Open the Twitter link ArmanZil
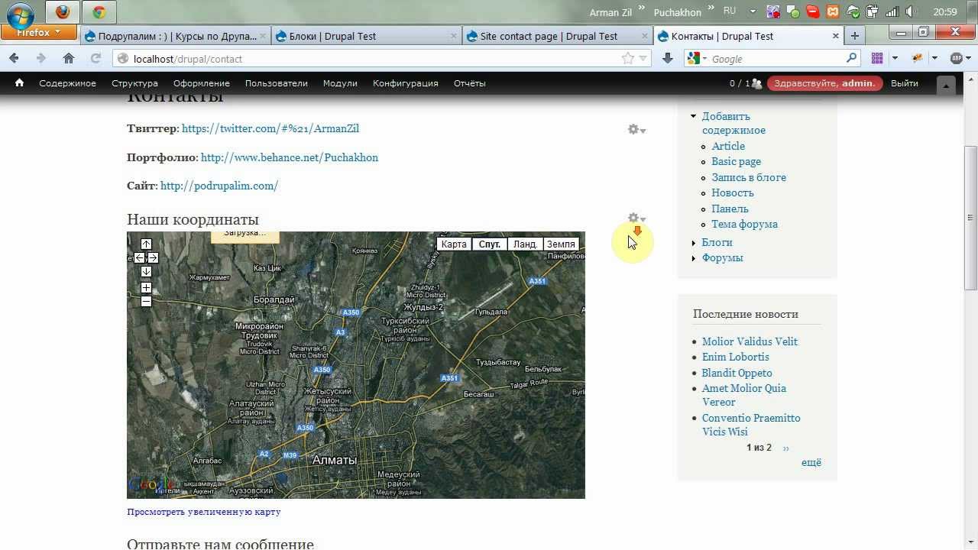978x550 pixels. point(270,128)
